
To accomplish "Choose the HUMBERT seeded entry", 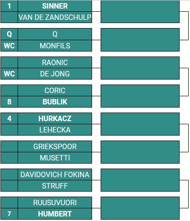I will click(55, 214).
